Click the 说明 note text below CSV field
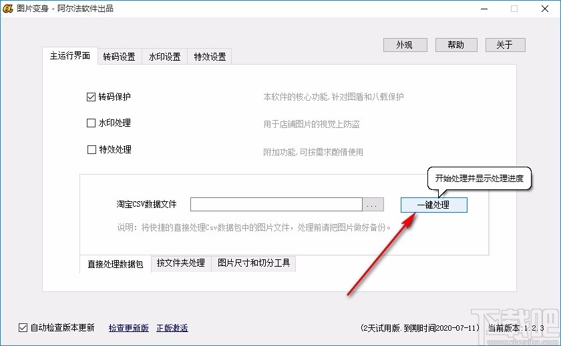 [254, 227]
